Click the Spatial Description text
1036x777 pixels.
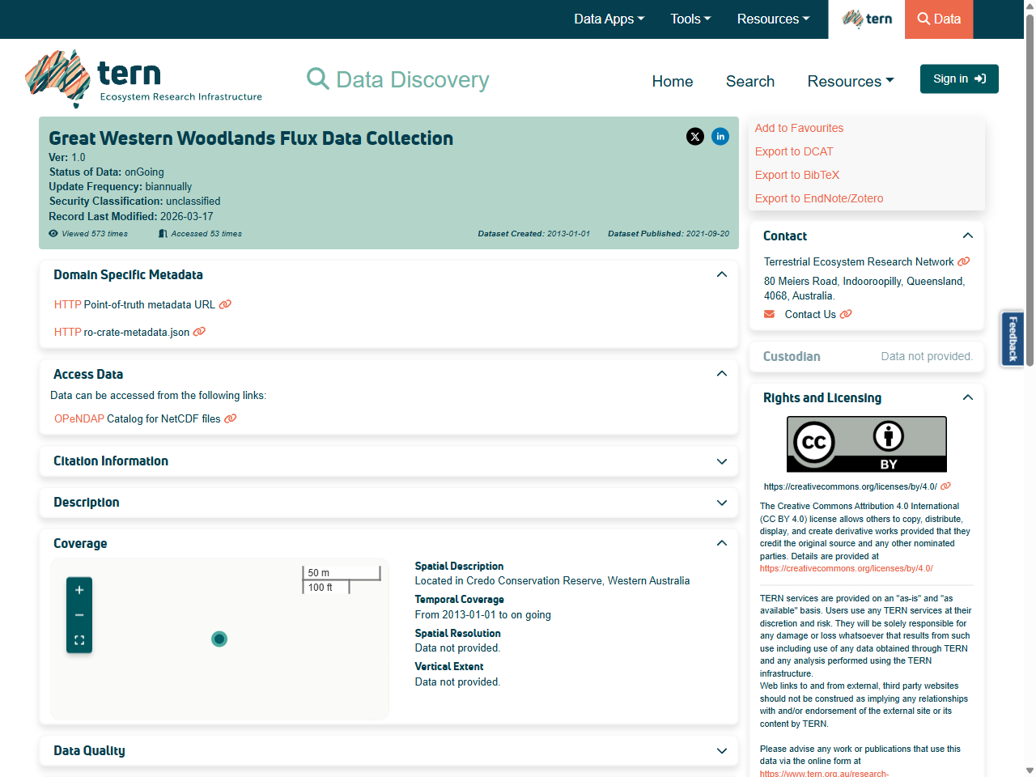pyautogui.click(x=552, y=580)
